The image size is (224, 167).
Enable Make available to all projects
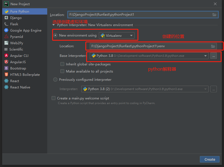pyautogui.click(x=62, y=71)
